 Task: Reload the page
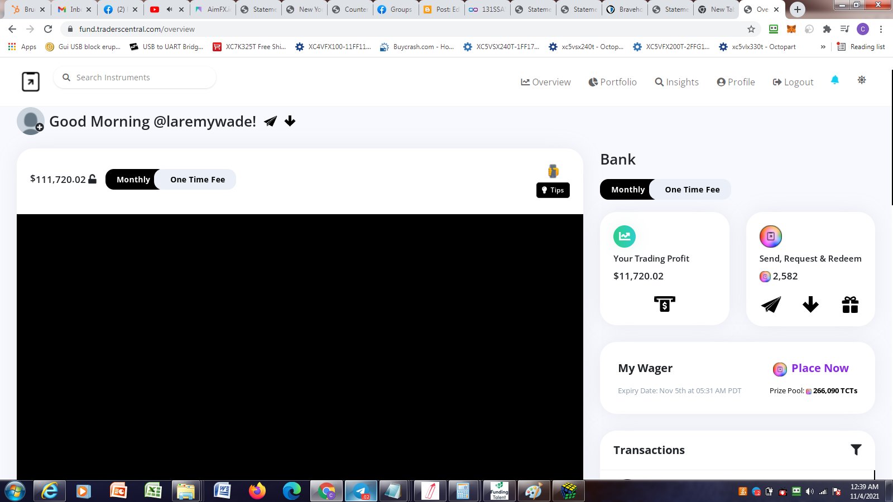pos(48,29)
